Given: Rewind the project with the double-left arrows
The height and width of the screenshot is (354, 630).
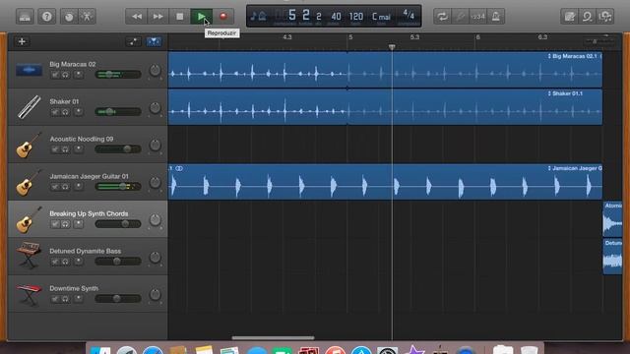Looking at the screenshot, I should (x=137, y=17).
